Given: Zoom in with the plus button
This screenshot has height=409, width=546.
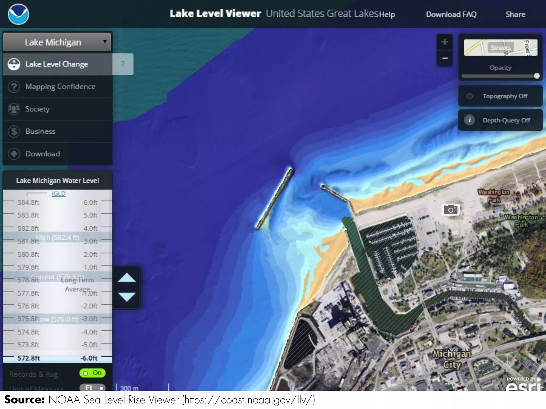Looking at the screenshot, I should (444, 42).
